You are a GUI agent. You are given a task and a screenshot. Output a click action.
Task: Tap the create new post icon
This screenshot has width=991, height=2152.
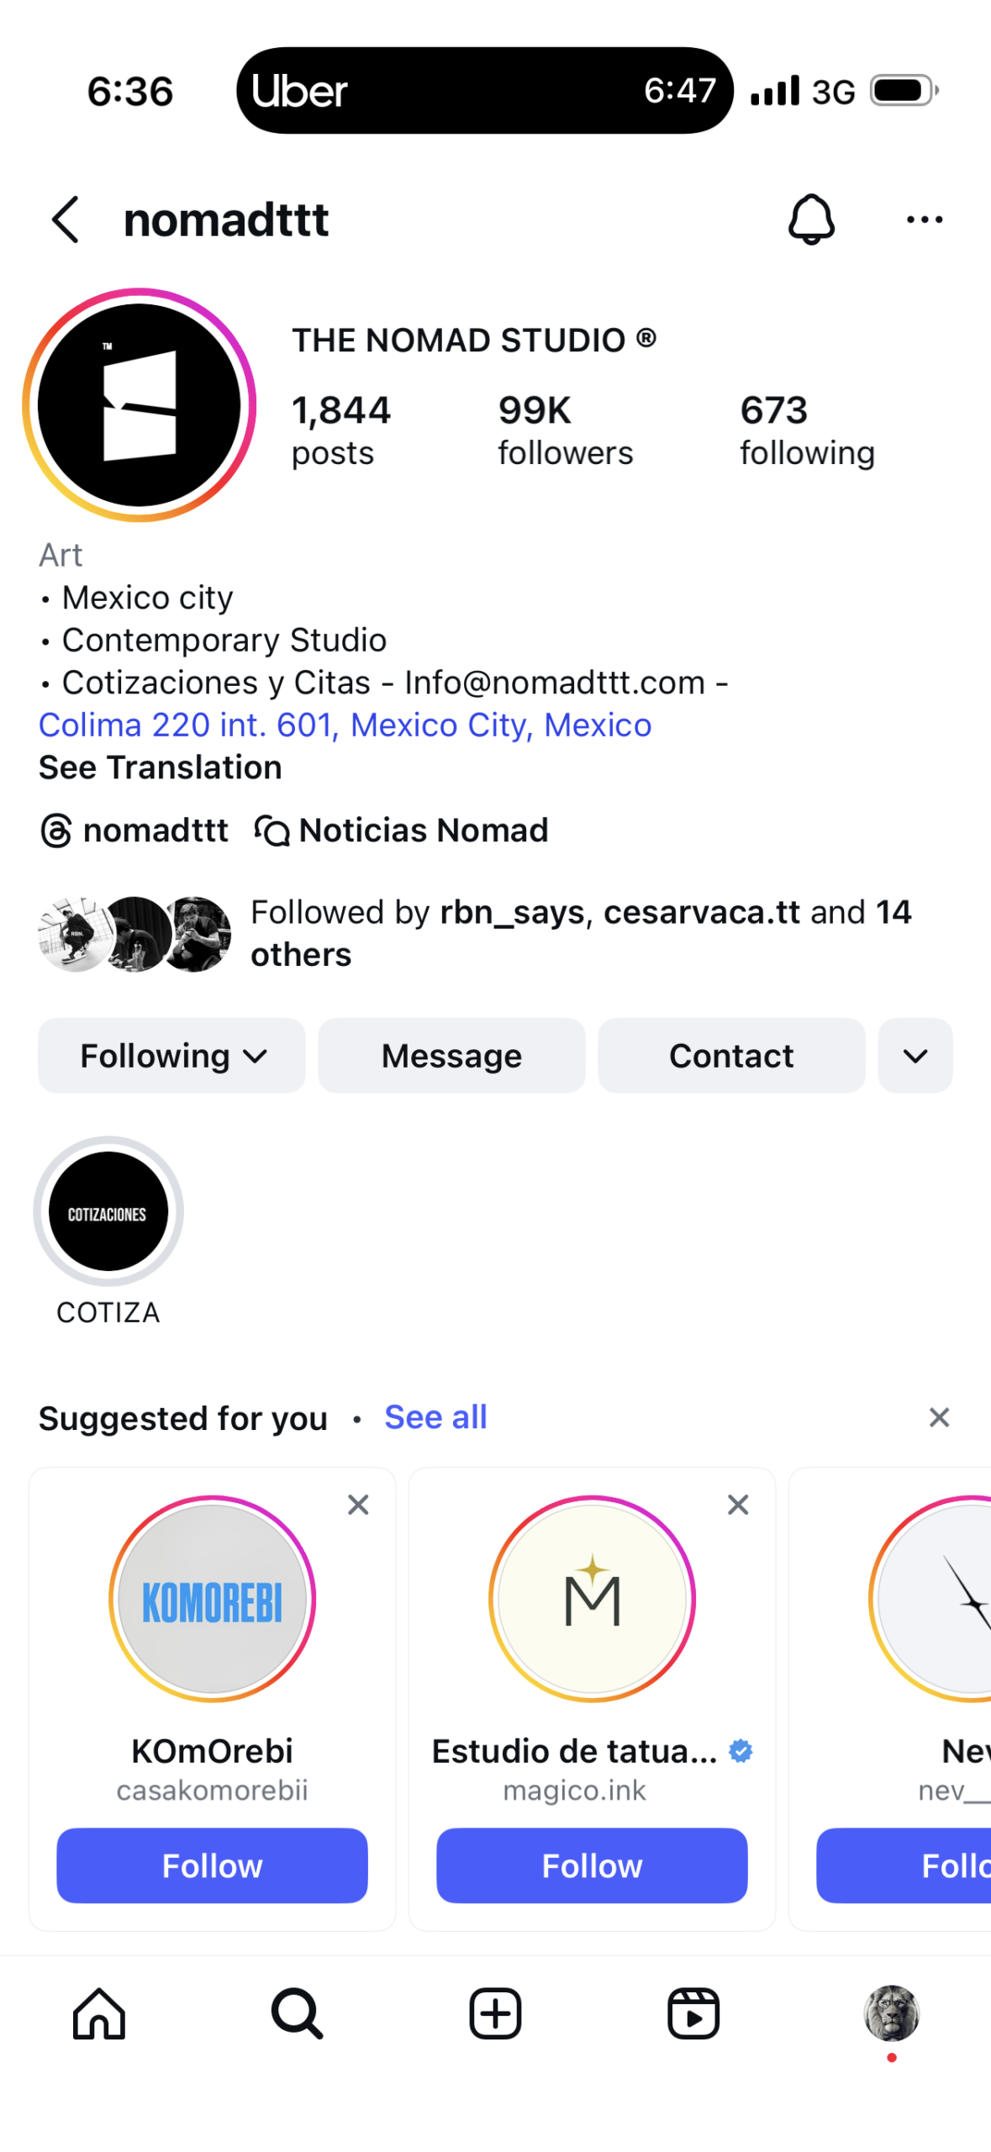[x=495, y=2013]
